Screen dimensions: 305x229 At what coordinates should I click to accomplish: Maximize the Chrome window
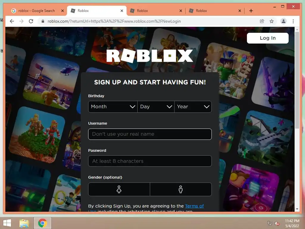coord(283,7)
